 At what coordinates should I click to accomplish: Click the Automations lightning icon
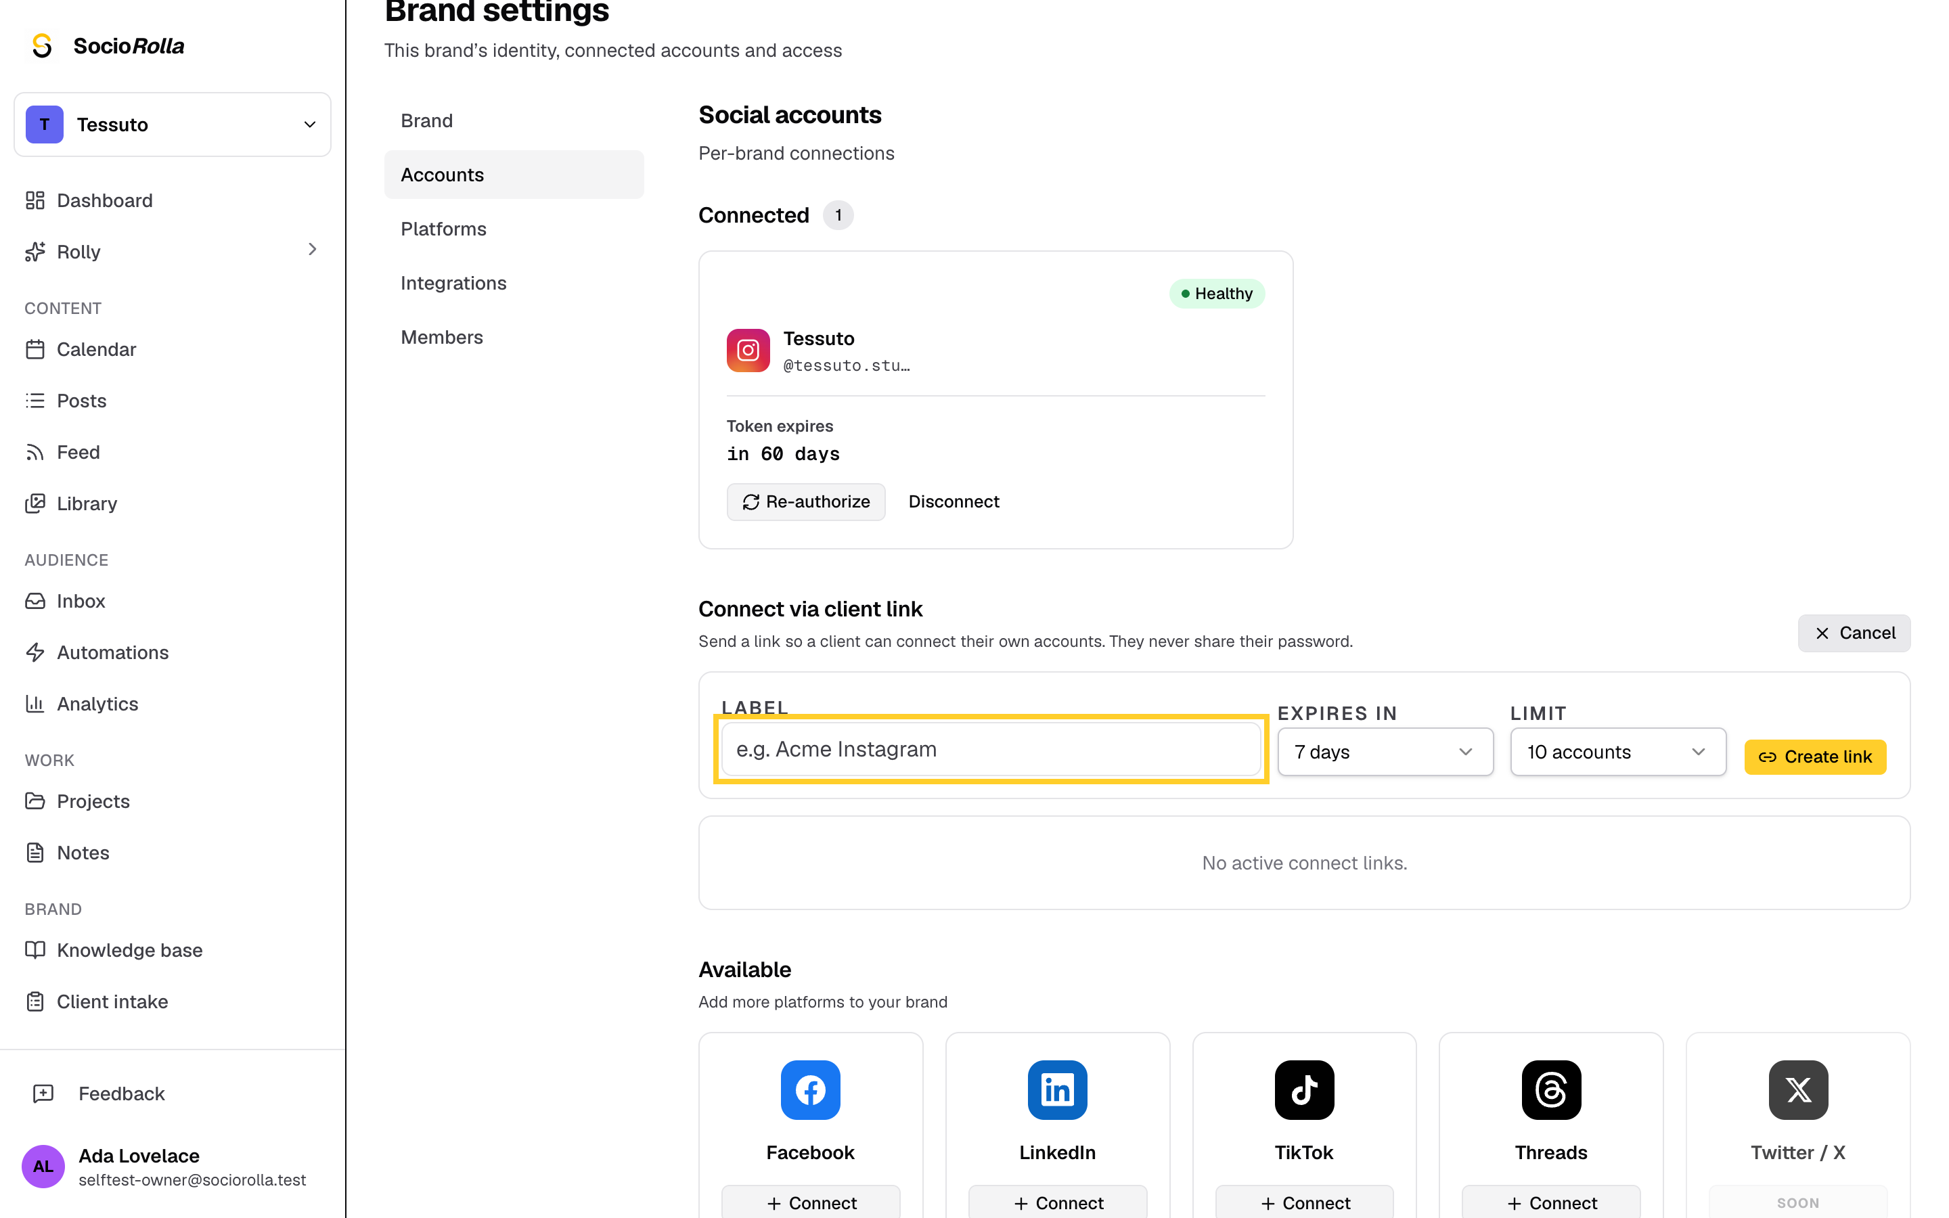pyautogui.click(x=35, y=652)
